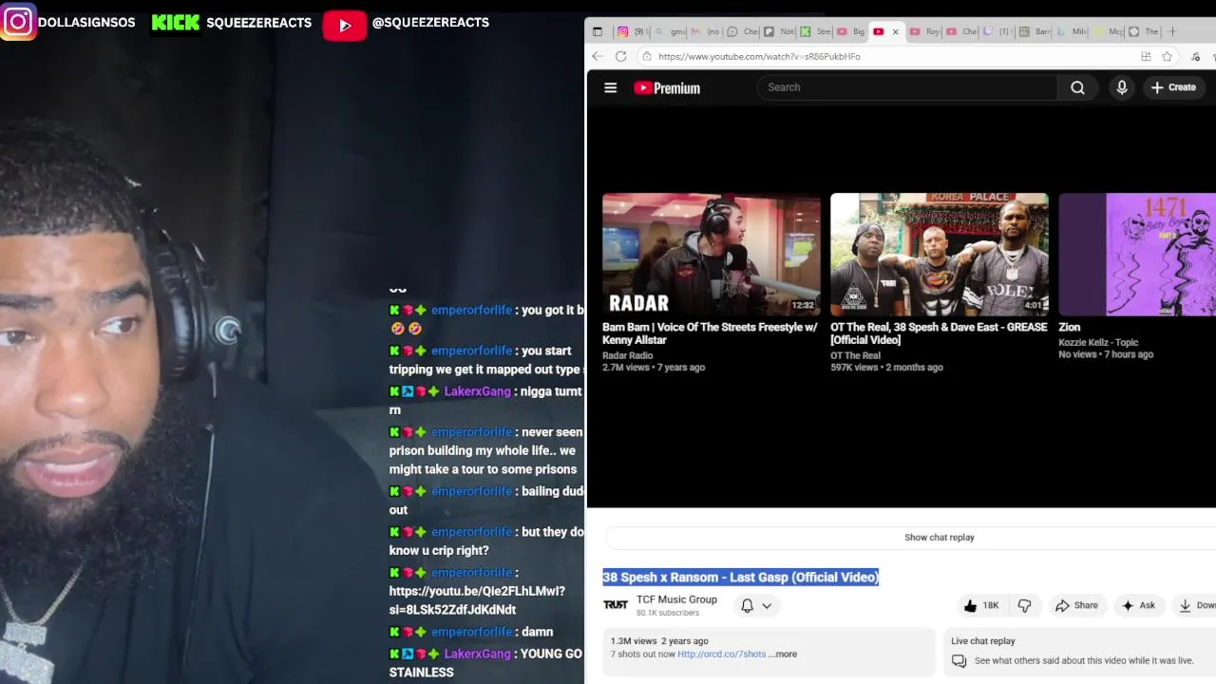Viewport: 1216px width, 684px height.
Task: Switch to the Twitch (1) tab
Action: [997, 31]
